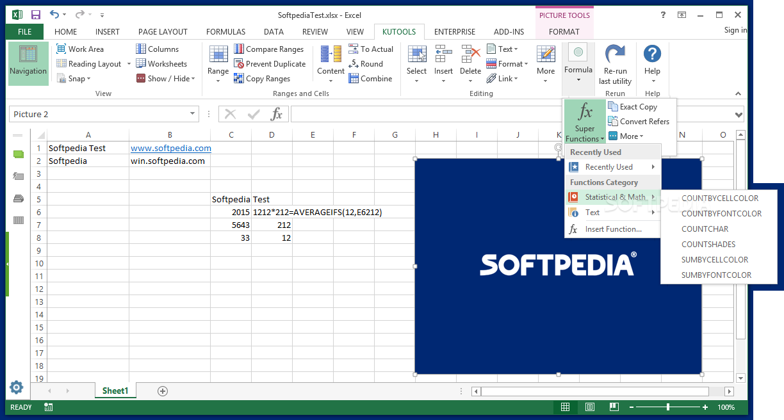Click Prevent Duplicate
The width and height of the screenshot is (784, 420).
(270, 63)
